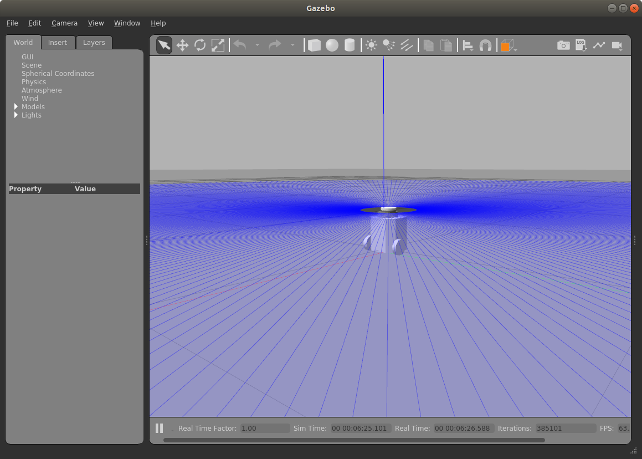Switch to the World tab
This screenshot has width=642, height=459.
coord(23,42)
